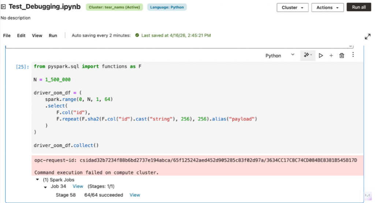Open the View link for Job 34
The image size is (375, 203).
[78, 187]
